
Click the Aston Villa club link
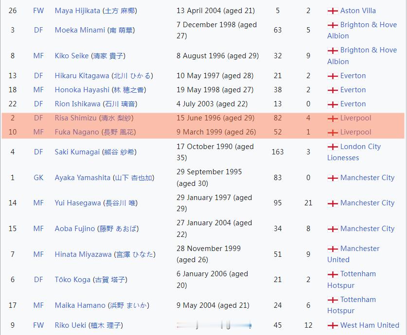358,11
